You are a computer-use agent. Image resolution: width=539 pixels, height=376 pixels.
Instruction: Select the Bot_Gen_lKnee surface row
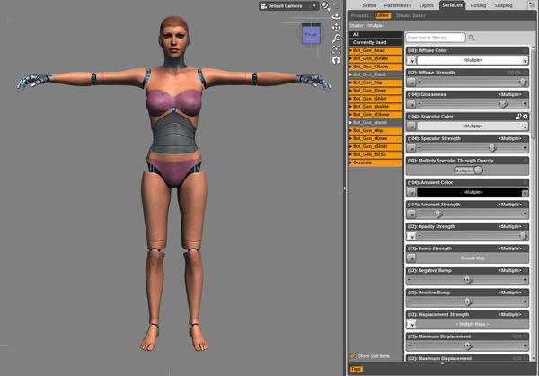pyautogui.click(x=376, y=91)
